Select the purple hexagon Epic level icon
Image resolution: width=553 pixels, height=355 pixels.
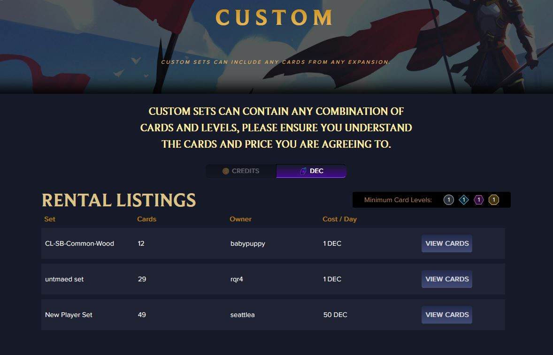(x=478, y=200)
